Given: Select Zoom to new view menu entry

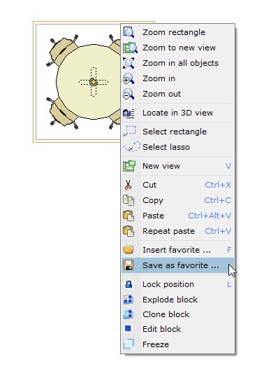Looking at the screenshot, I should click(x=177, y=48).
